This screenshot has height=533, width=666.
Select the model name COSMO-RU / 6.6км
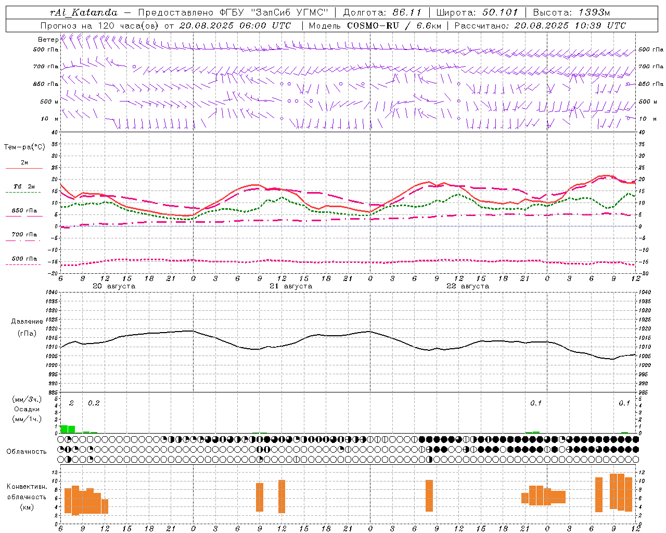pyautogui.click(x=394, y=26)
